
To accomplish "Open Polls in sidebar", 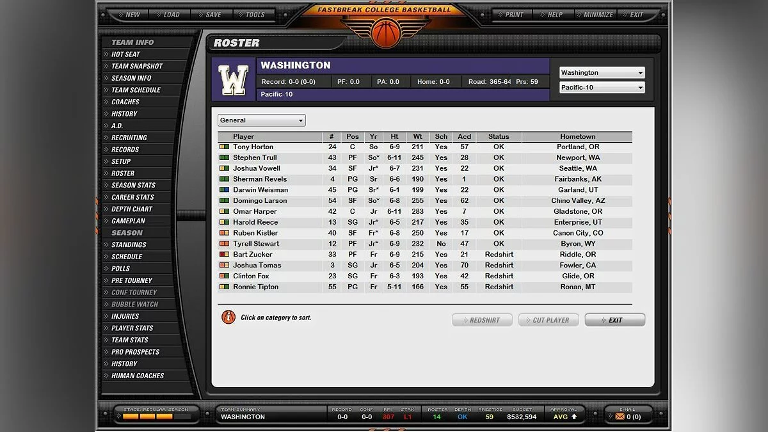I will coord(120,269).
